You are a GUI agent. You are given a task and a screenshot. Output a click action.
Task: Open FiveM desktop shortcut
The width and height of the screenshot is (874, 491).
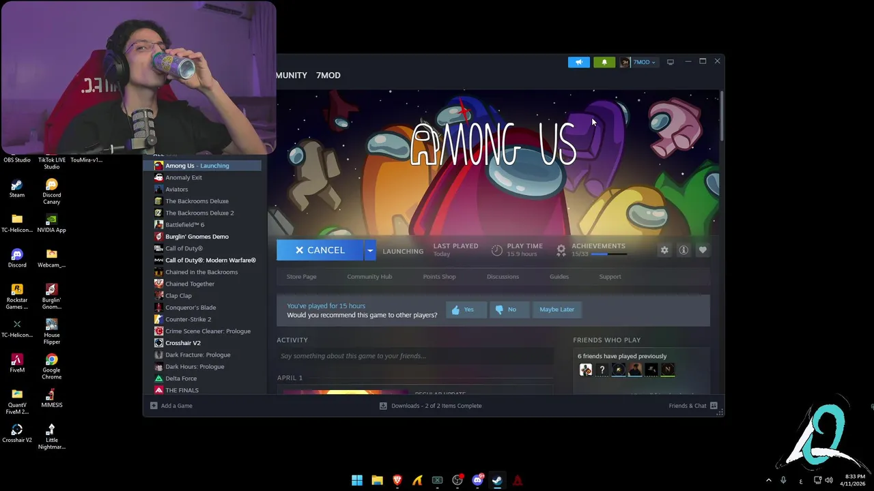pos(17,363)
